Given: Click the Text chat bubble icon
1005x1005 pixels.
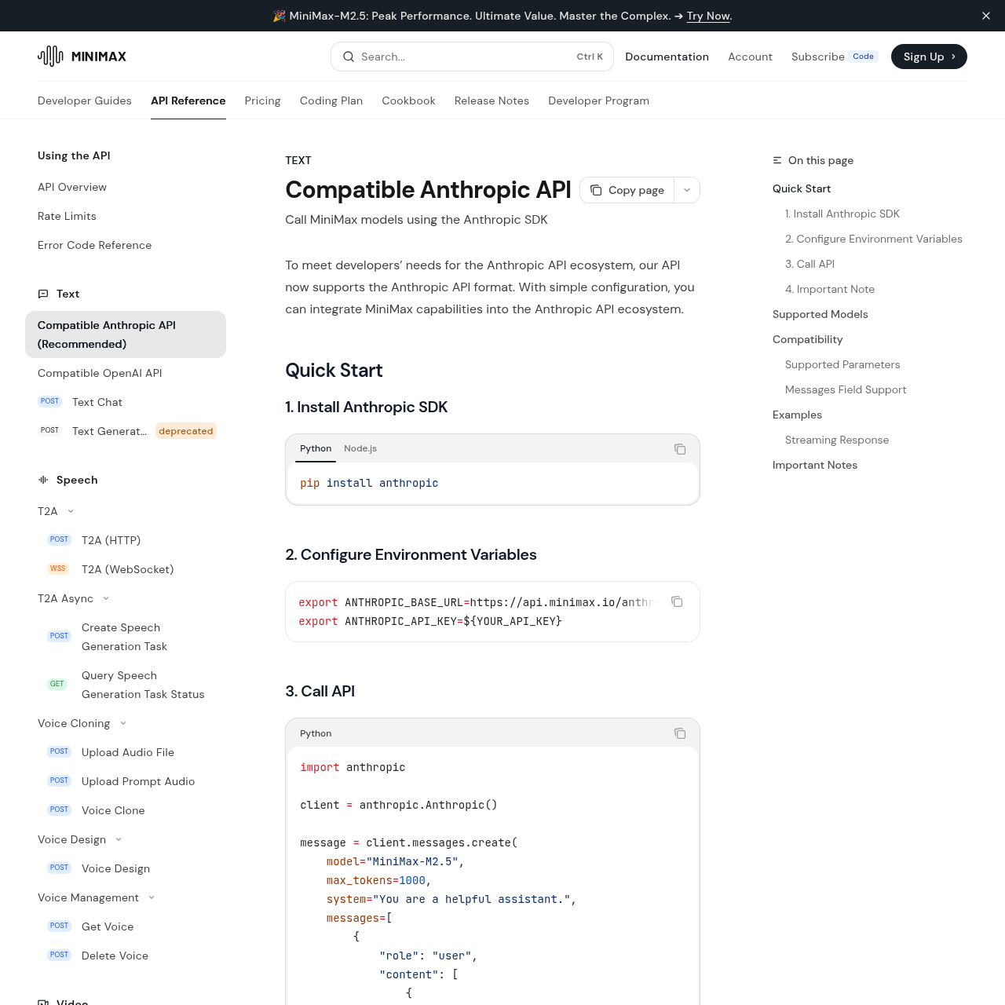Looking at the screenshot, I should (43, 294).
